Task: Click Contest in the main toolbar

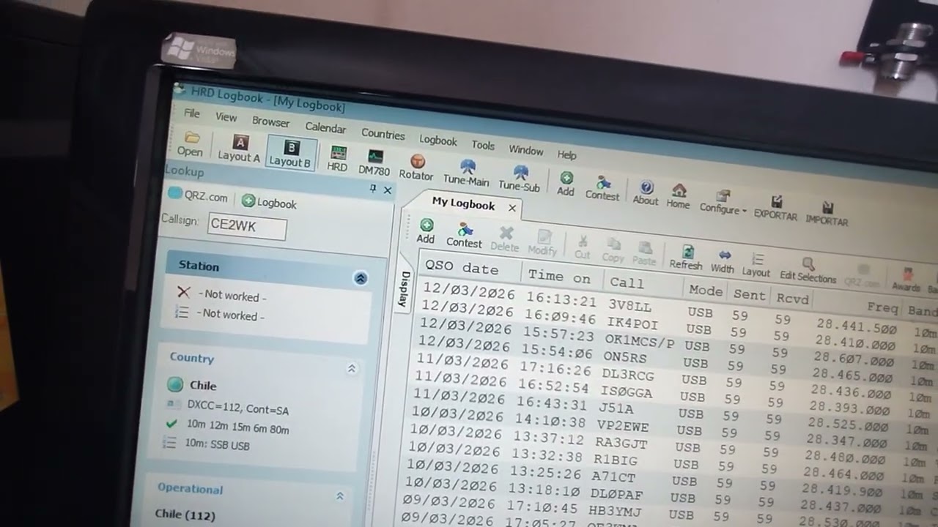Action: pyautogui.click(x=602, y=188)
